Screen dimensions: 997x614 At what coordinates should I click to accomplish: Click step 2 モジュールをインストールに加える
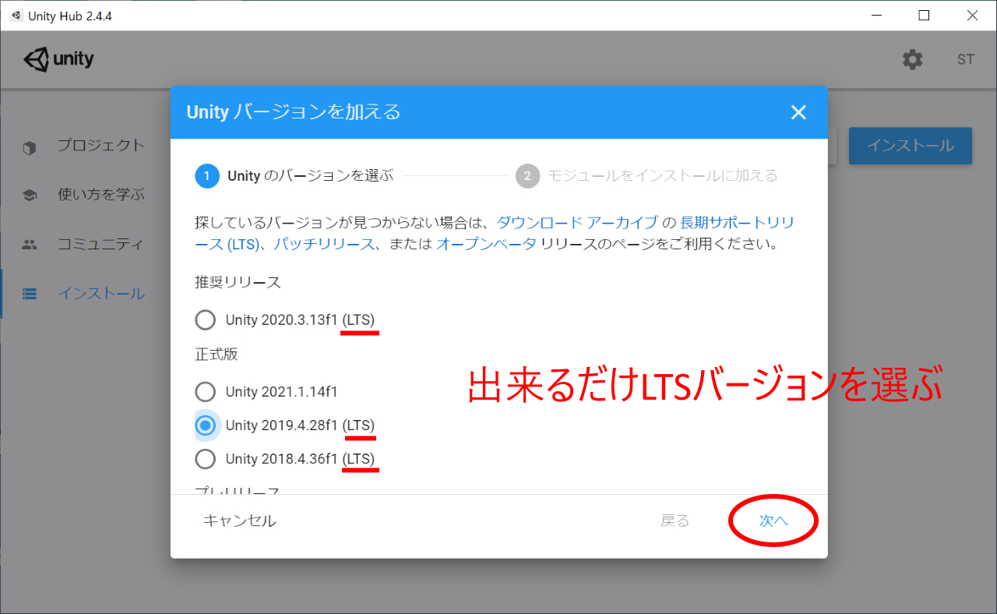pyautogui.click(x=646, y=175)
